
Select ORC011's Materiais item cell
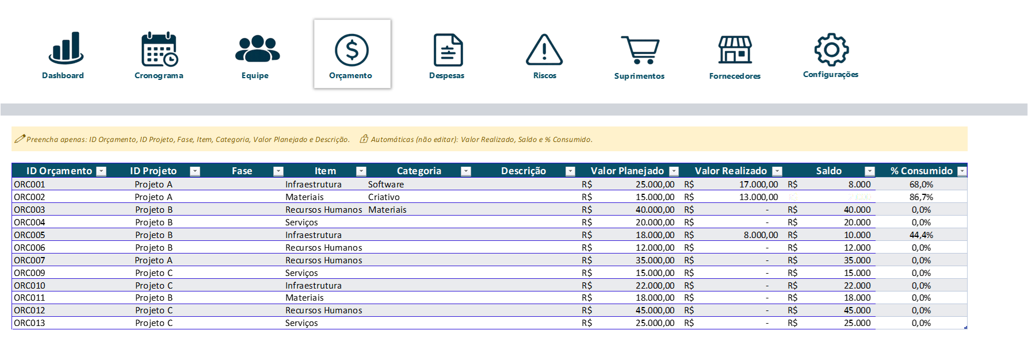[x=325, y=297]
